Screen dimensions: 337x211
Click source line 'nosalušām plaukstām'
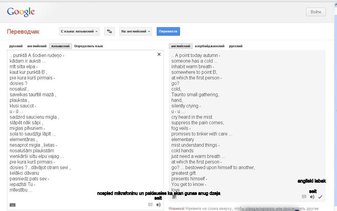pos(32,151)
